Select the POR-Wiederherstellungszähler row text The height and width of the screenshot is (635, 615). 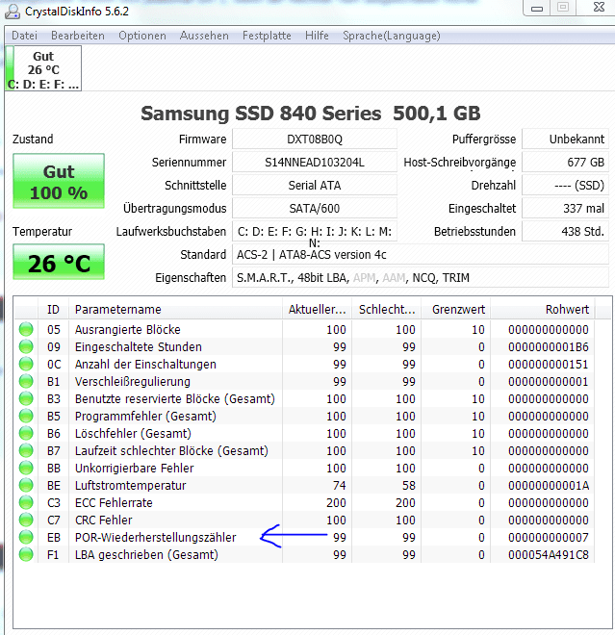156,538
